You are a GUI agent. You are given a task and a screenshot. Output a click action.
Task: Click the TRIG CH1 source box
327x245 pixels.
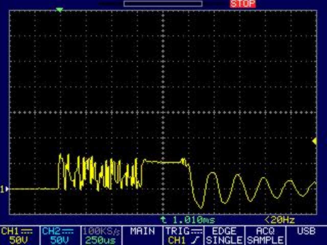coord(183,236)
